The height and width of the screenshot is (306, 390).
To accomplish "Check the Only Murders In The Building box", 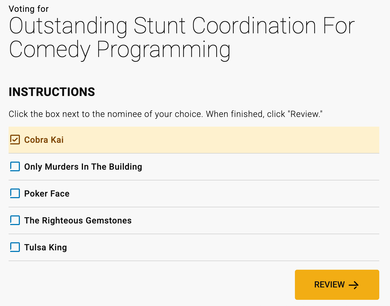I will 15,166.
